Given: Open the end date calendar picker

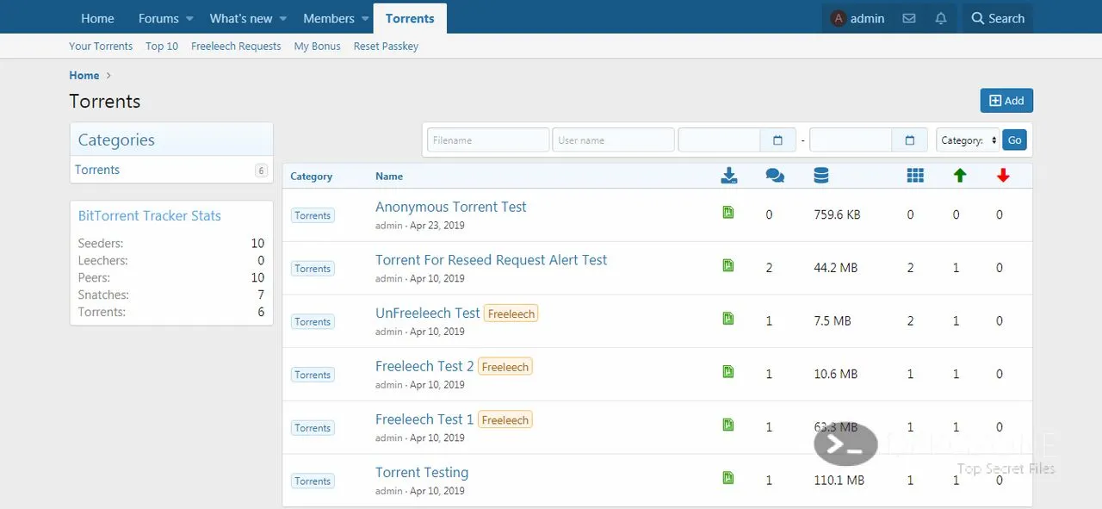Looking at the screenshot, I should [910, 140].
